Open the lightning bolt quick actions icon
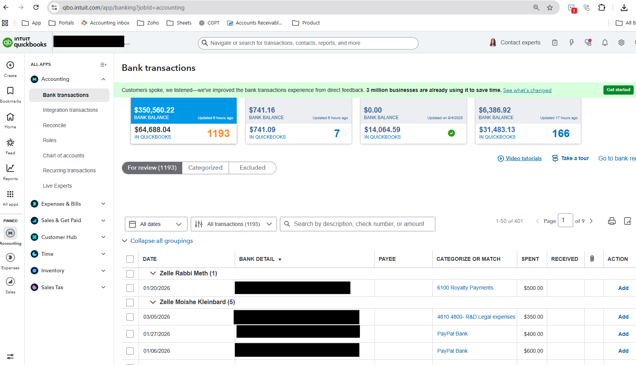This screenshot has width=636, height=365. (572, 43)
